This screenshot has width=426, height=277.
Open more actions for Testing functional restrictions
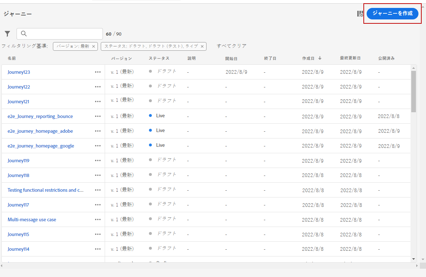pyautogui.click(x=98, y=190)
